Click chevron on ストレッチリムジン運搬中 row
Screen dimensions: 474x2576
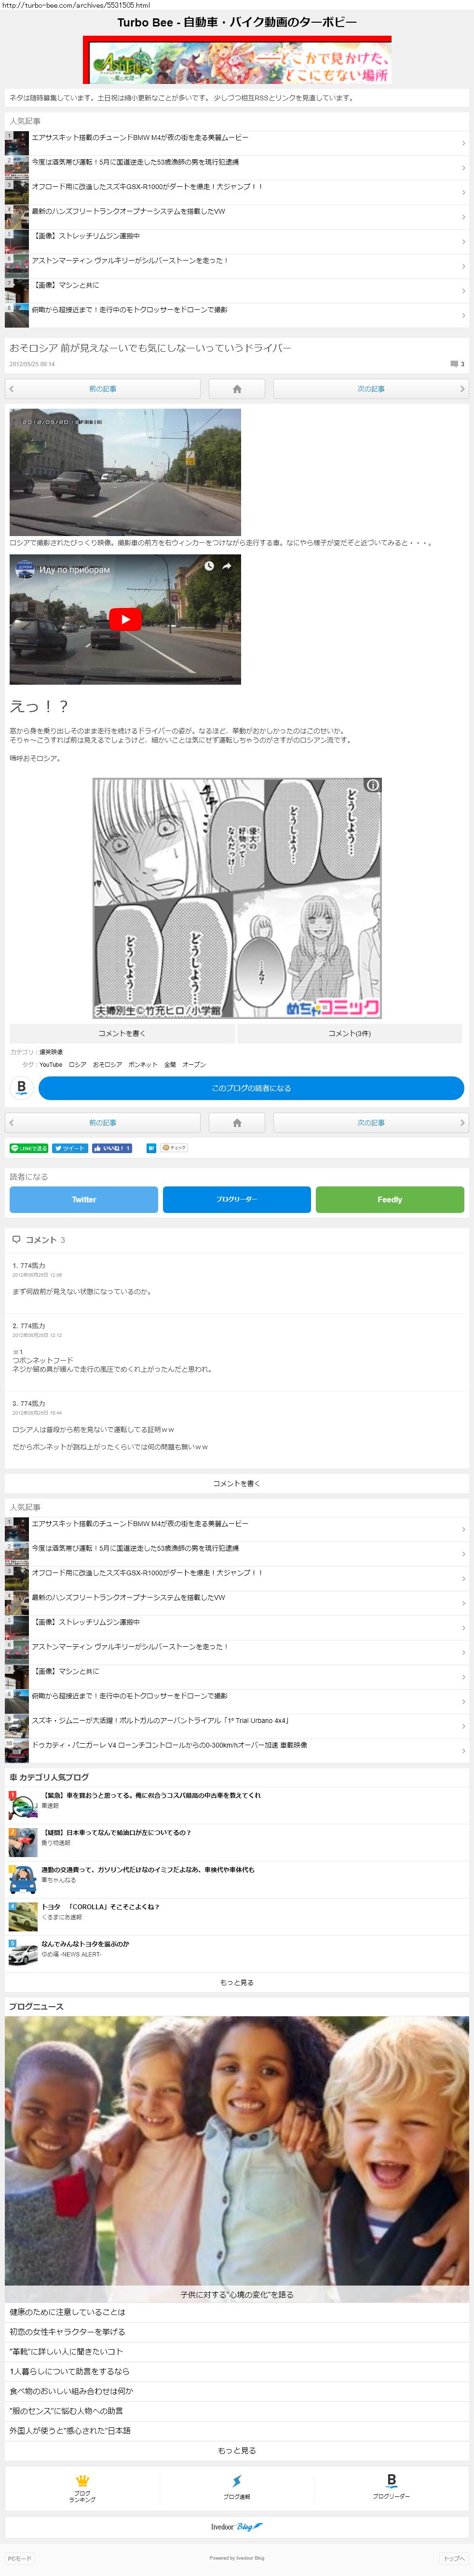(463, 242)
